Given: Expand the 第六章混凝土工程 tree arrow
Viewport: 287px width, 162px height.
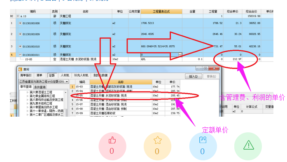Looking at the screenshot, I should click(28, 92).
